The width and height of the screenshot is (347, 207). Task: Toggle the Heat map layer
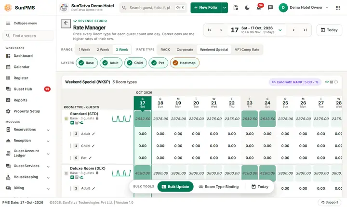point(185,63)
